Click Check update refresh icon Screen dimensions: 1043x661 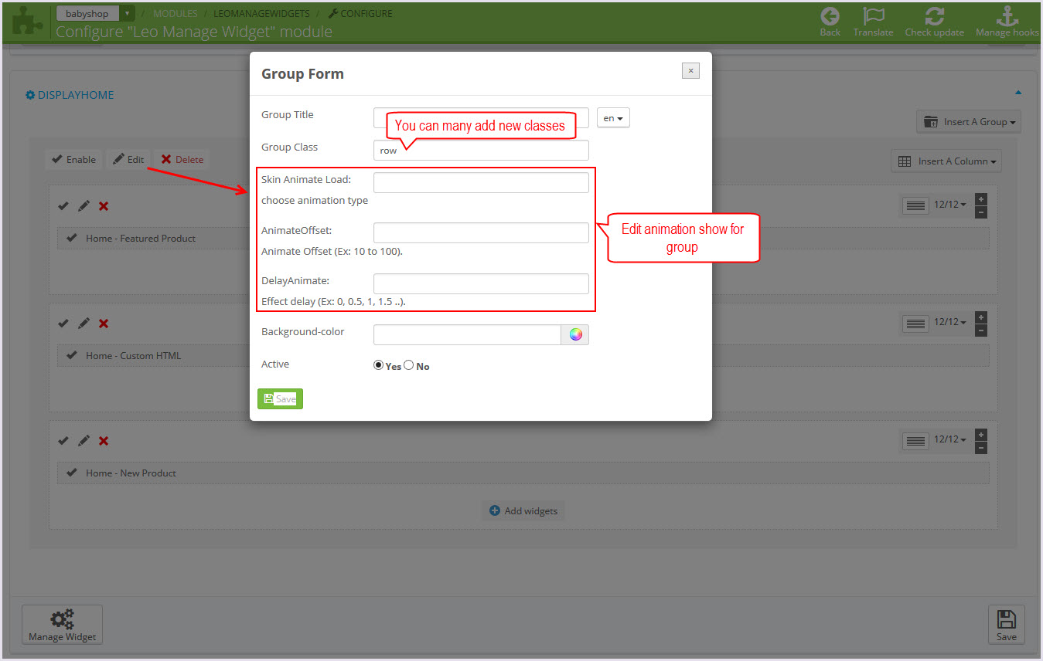click(x=934, y=16)
